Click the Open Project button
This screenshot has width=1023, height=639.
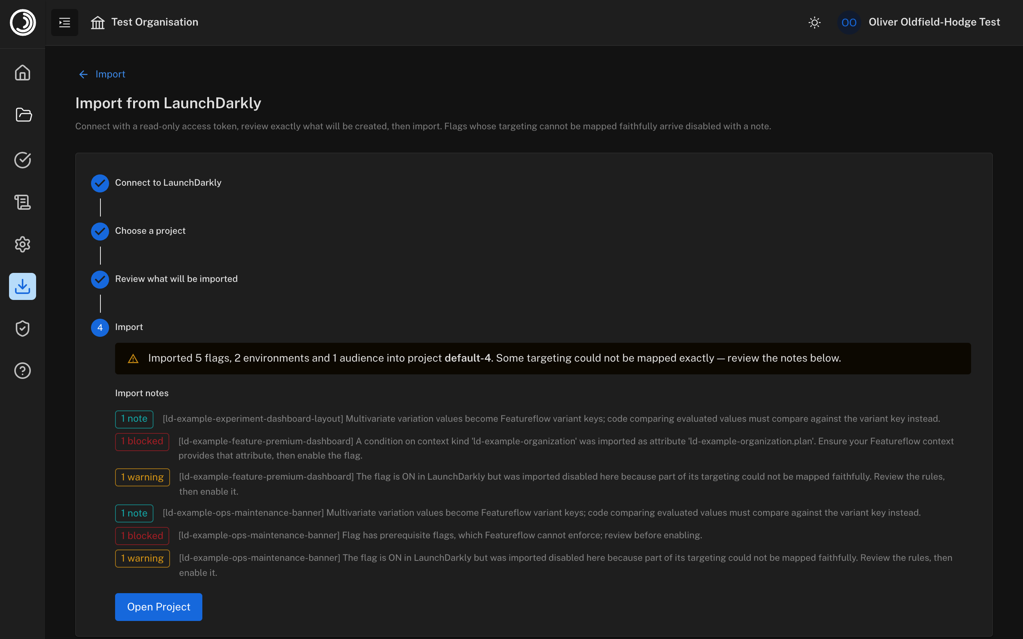click(158, 607)
